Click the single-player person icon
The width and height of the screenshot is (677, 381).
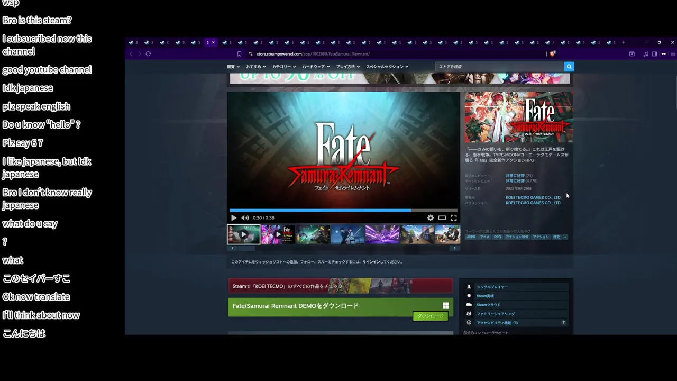pos(469,287)
